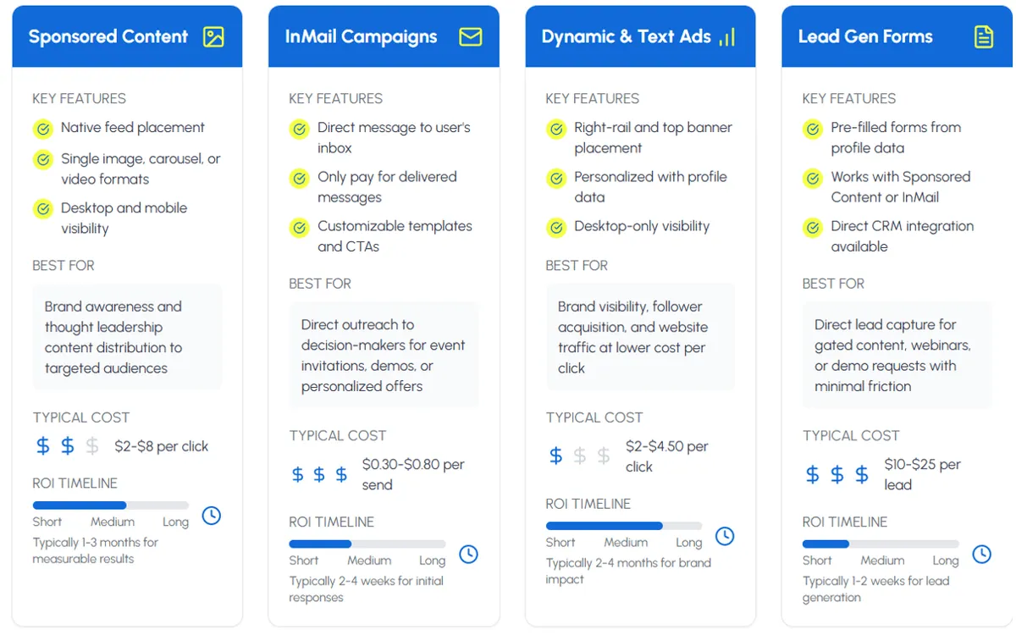Image resolution: width=1016 pixels, height=635 pixels.
Task: Click the check mark beside Native feed placement
Action: tap(42, 129)
